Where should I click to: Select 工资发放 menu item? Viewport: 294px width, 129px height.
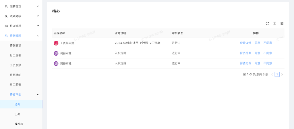coord(16,65)
